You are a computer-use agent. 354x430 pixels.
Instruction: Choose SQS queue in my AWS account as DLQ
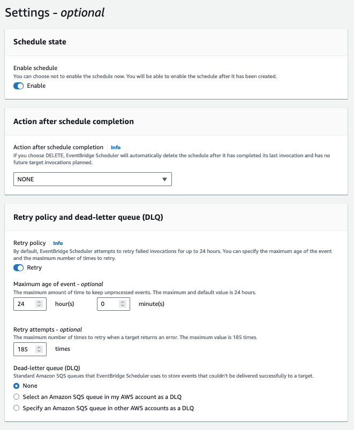pos(16,397)
